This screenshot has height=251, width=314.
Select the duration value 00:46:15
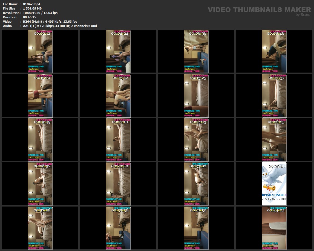(30, 17)
